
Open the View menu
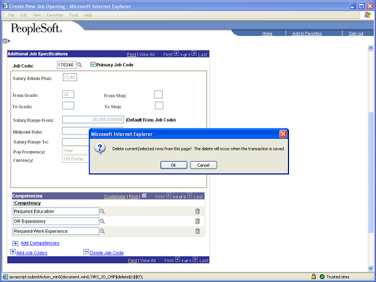36,15
